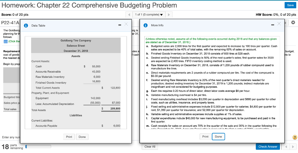298x153 pixels.
Task: Click the Save button
Action: [x=290, y=5]
